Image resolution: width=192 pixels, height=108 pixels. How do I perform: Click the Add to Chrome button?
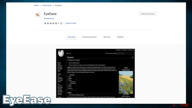147,14
